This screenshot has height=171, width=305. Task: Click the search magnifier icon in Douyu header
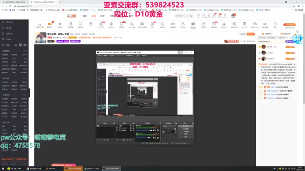pos(191,16)
